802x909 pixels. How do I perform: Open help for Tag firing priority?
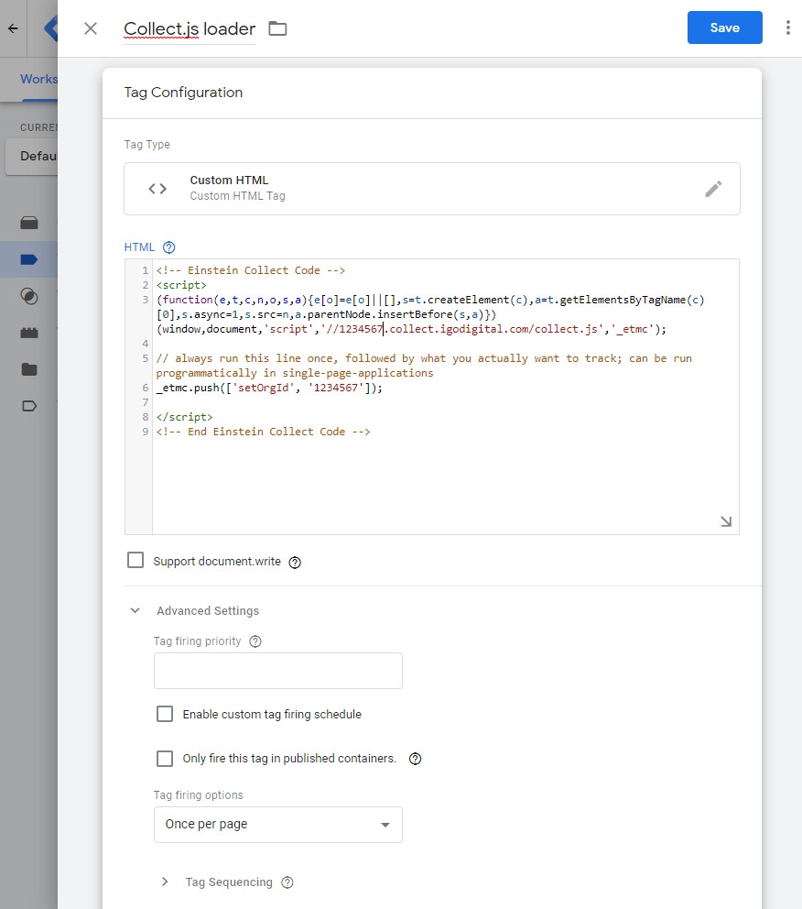pos(255,641)
